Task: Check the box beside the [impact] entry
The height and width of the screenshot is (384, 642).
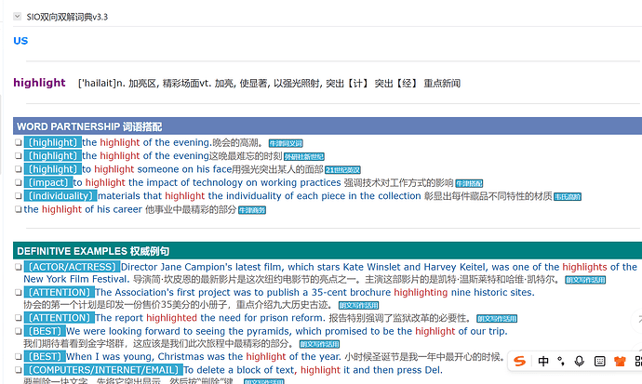Action: [x=18, y=183]
